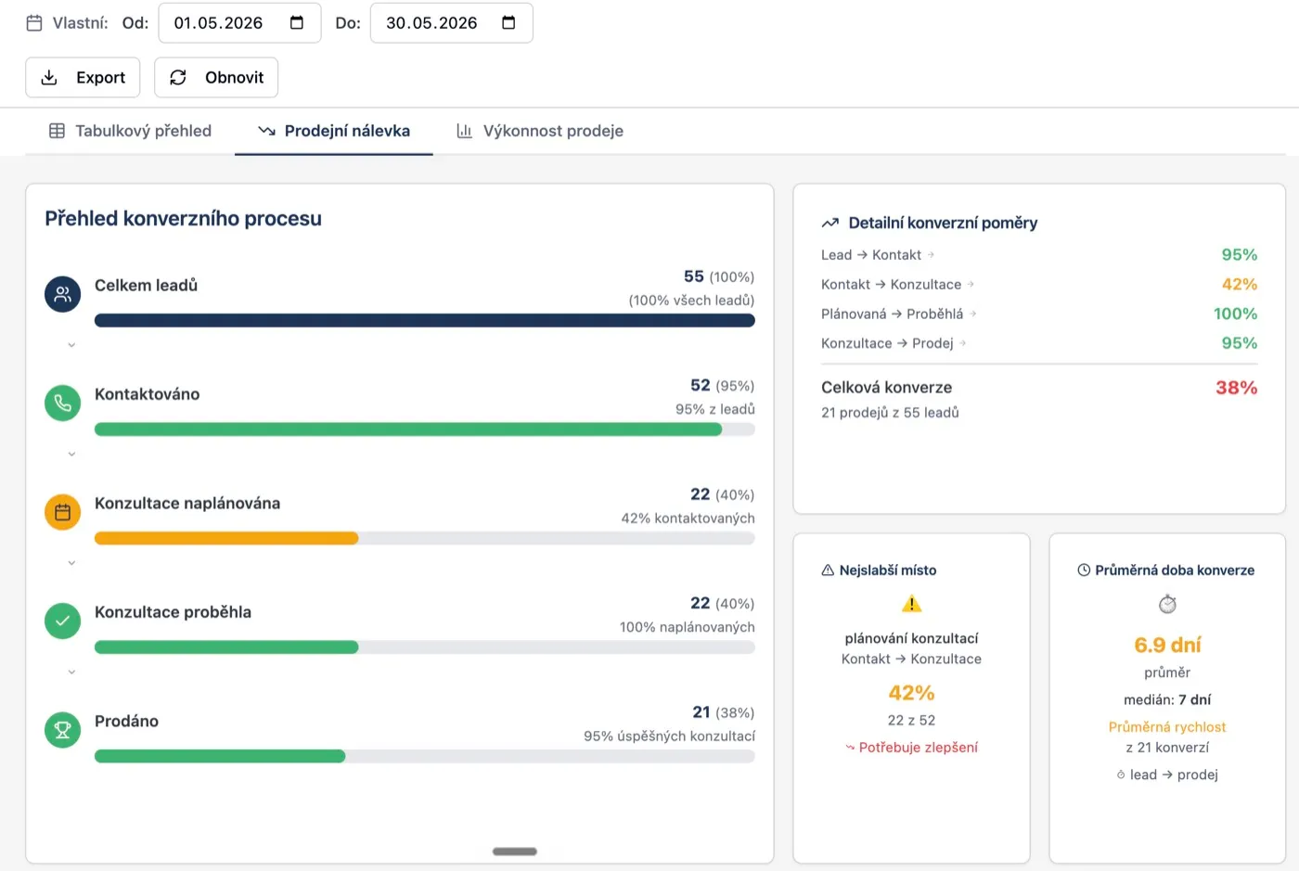Click the Od date value 01.05.2026
This screenshot has height=871, width=1299.
pos(218,23)
